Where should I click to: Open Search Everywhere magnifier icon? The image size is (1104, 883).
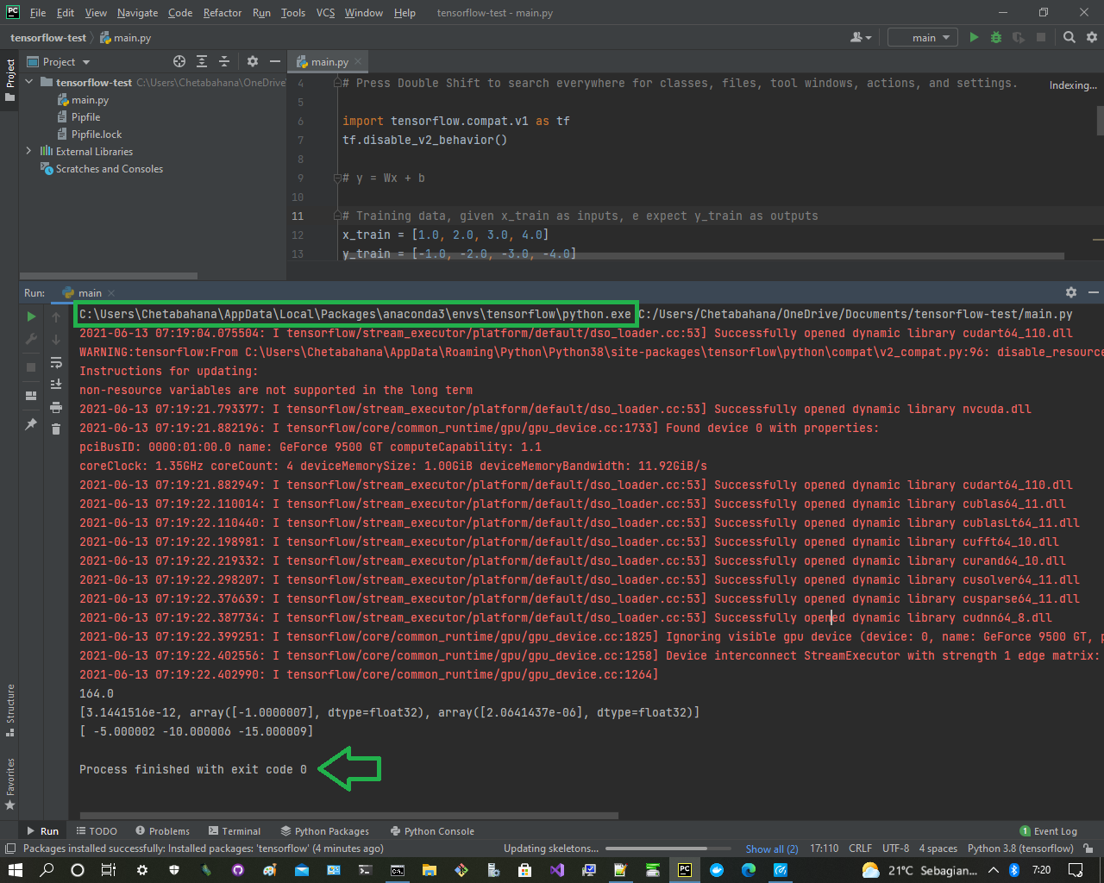tap(1069, 37)
